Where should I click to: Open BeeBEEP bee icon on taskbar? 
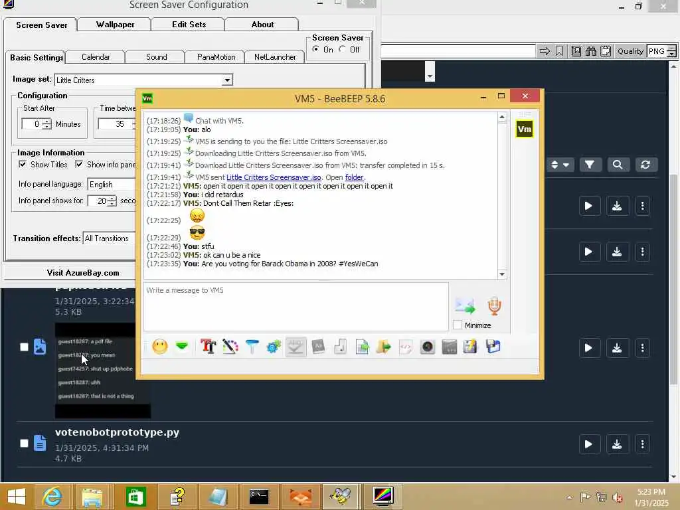(x=340, y=496)
